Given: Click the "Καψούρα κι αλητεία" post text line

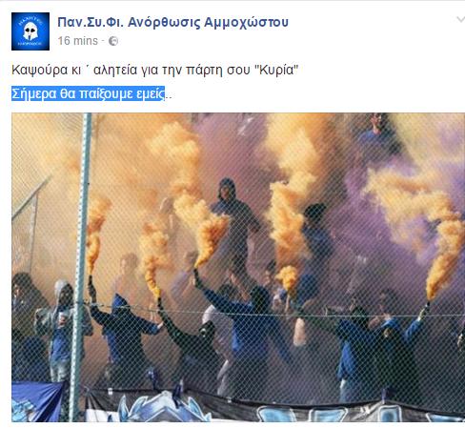Looking at the screenshot, I should tap(155, 70).
